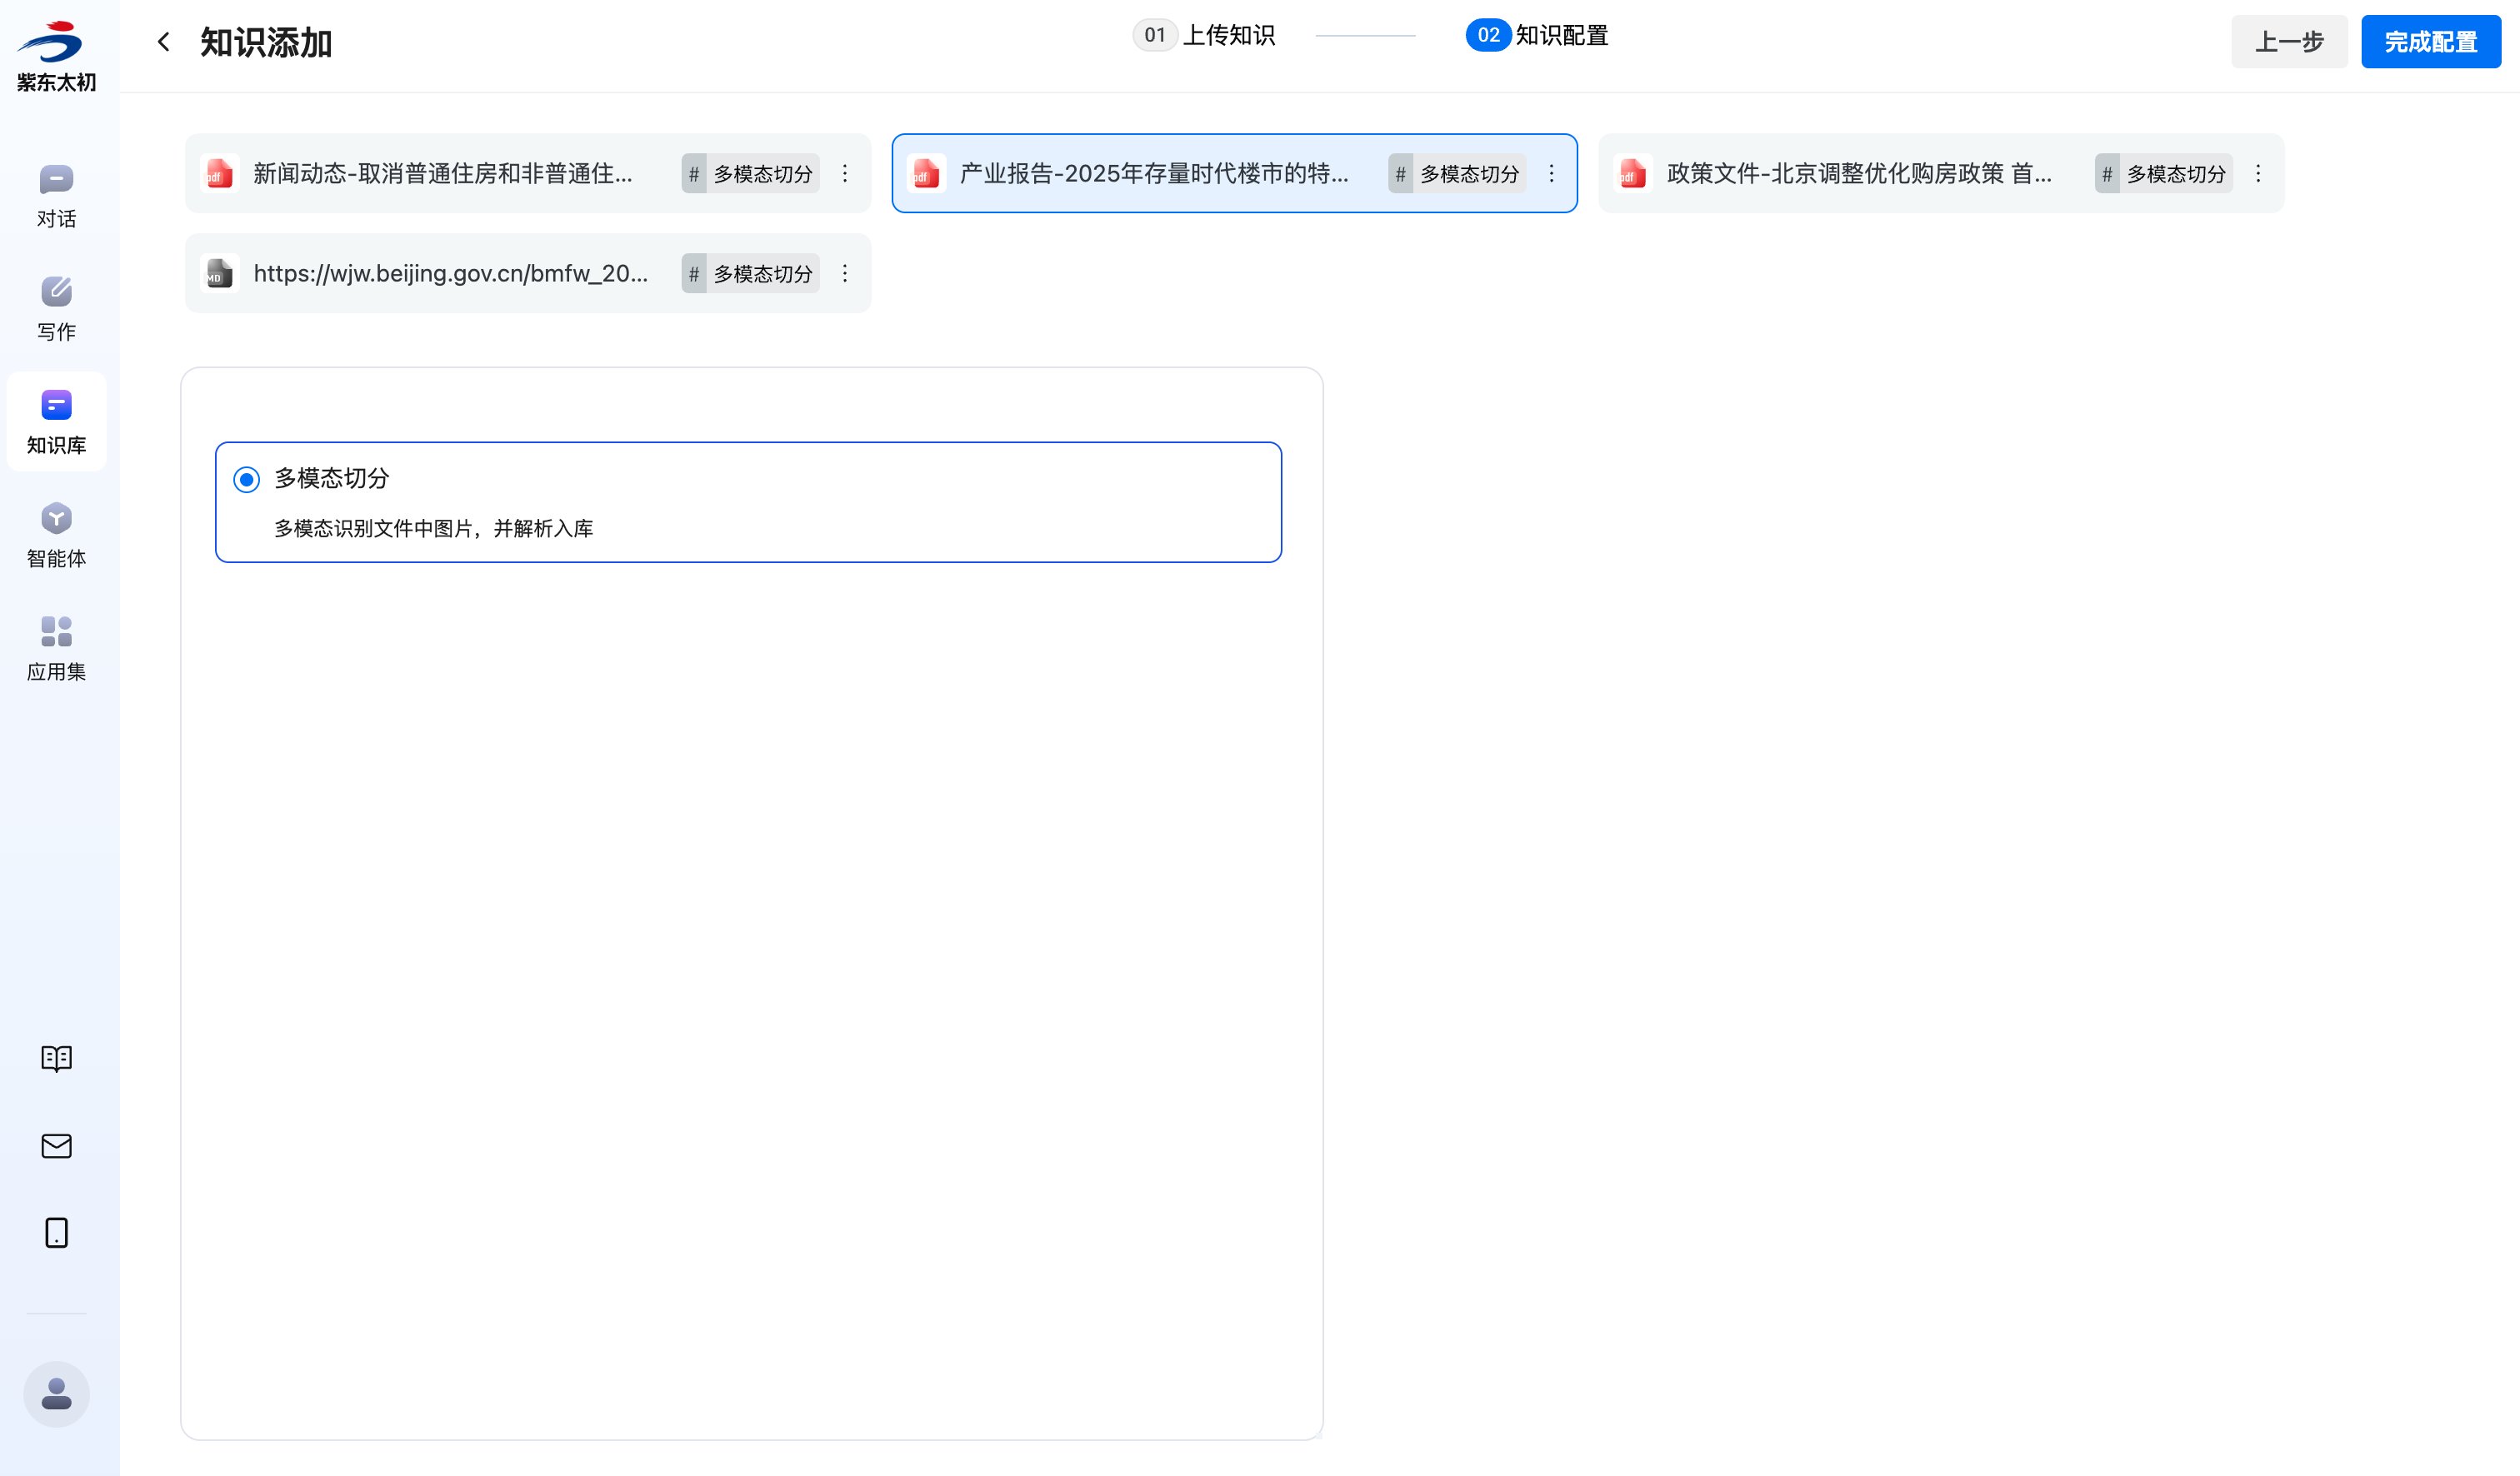Click the mail envelope icon
Image resolution: width=2520 pixels, height=1476 pixels.
pyautogui.click(x=56, y=1145)
